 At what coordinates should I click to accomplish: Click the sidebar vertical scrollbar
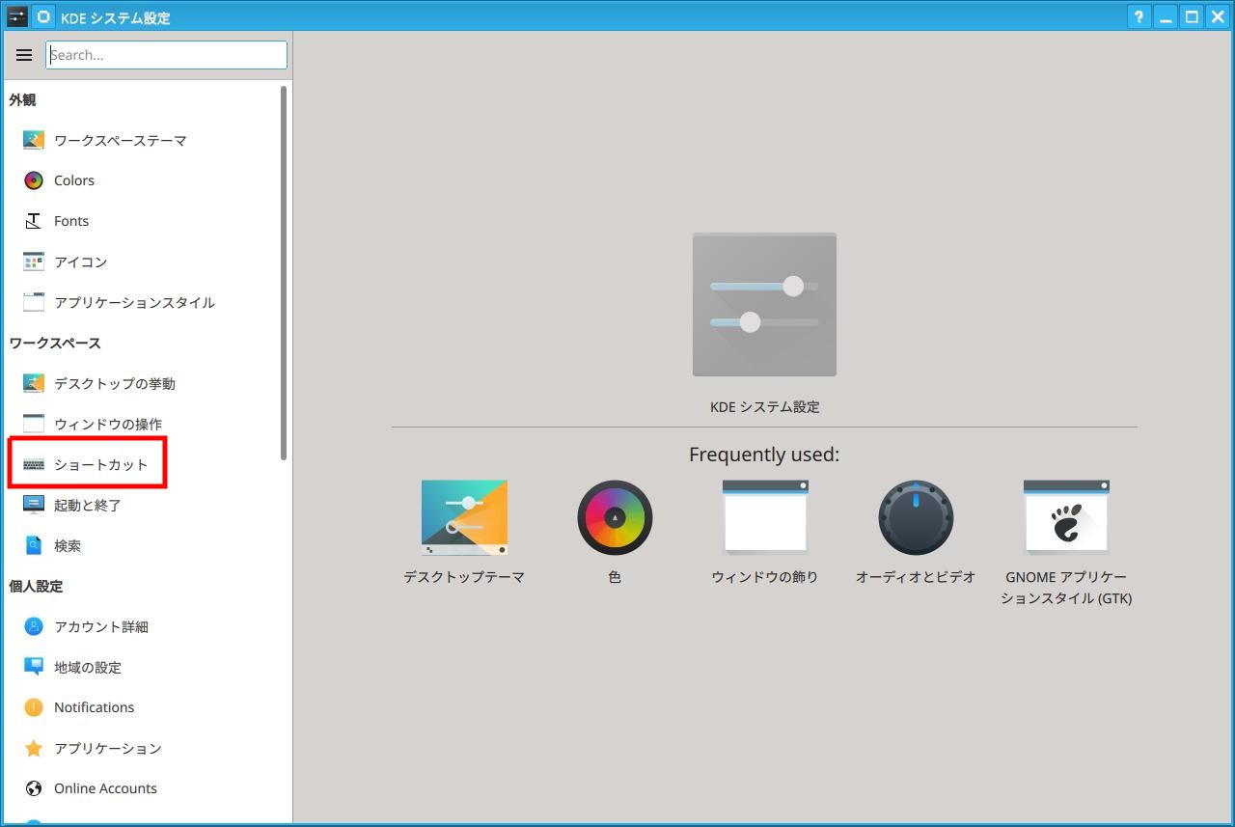coord(284,273)
